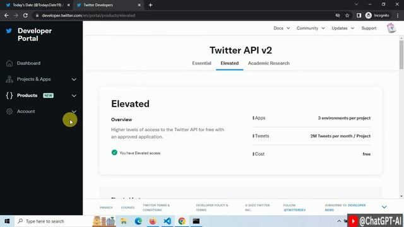404x227 pixels.
Task: Open the Updates dropdown menu
Action: (x=343, y=28)
